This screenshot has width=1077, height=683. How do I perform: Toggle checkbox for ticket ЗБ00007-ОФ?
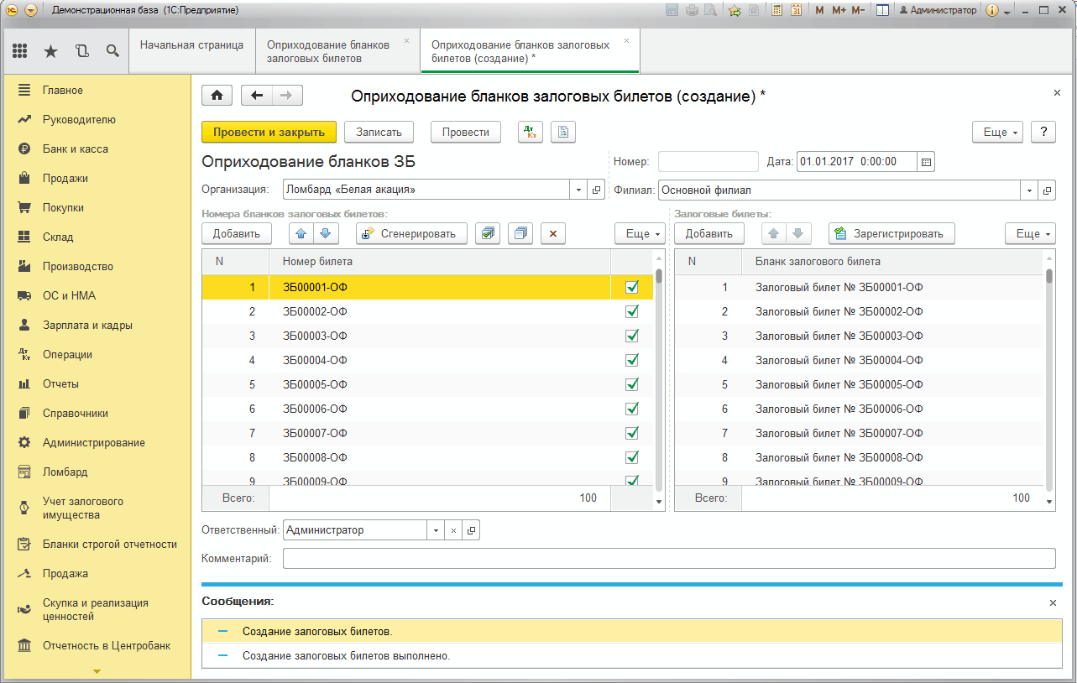[632, 433]
